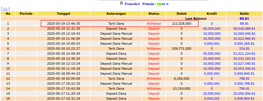The image size is (263, 101).
Task: Click debit amount 159,771,000
Action: pos(182,49)
